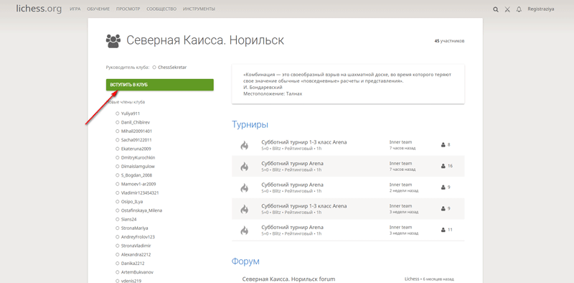574x283 pixels.
Task: Open member Sians24 profile
Action: 128,219
